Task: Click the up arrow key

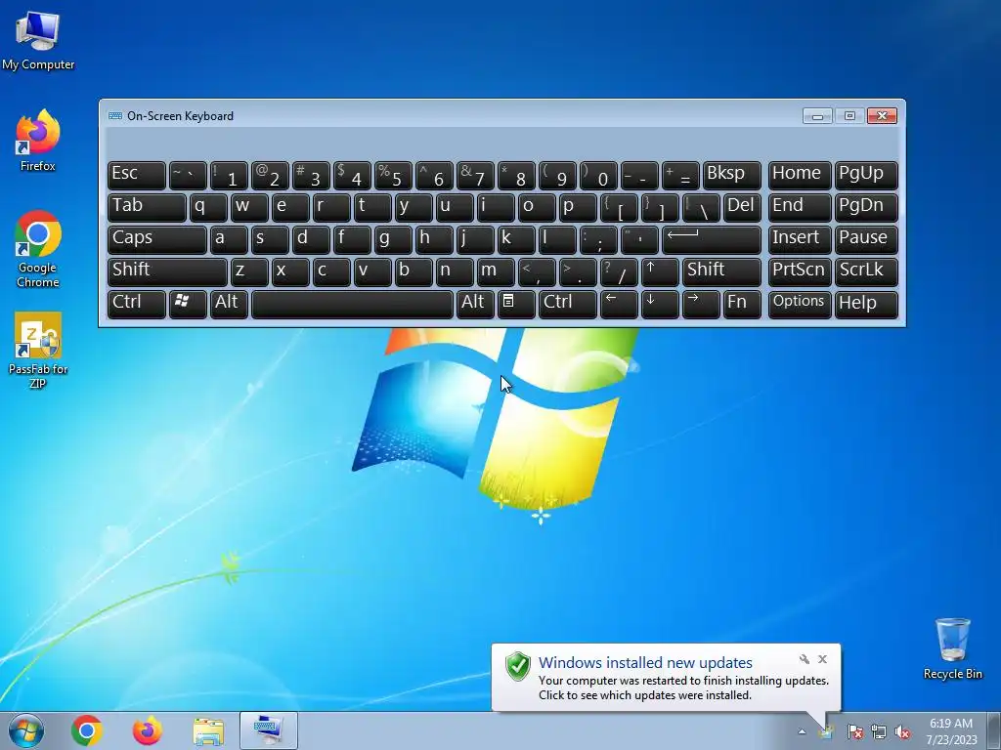Action: coord(660,271)
